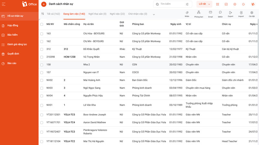Open employee Chị Hòa - BEYOURS

[x=94, y=34]
